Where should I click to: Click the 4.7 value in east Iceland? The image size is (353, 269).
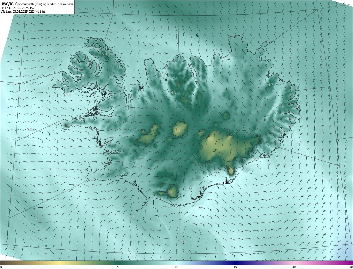coord(271,85)
